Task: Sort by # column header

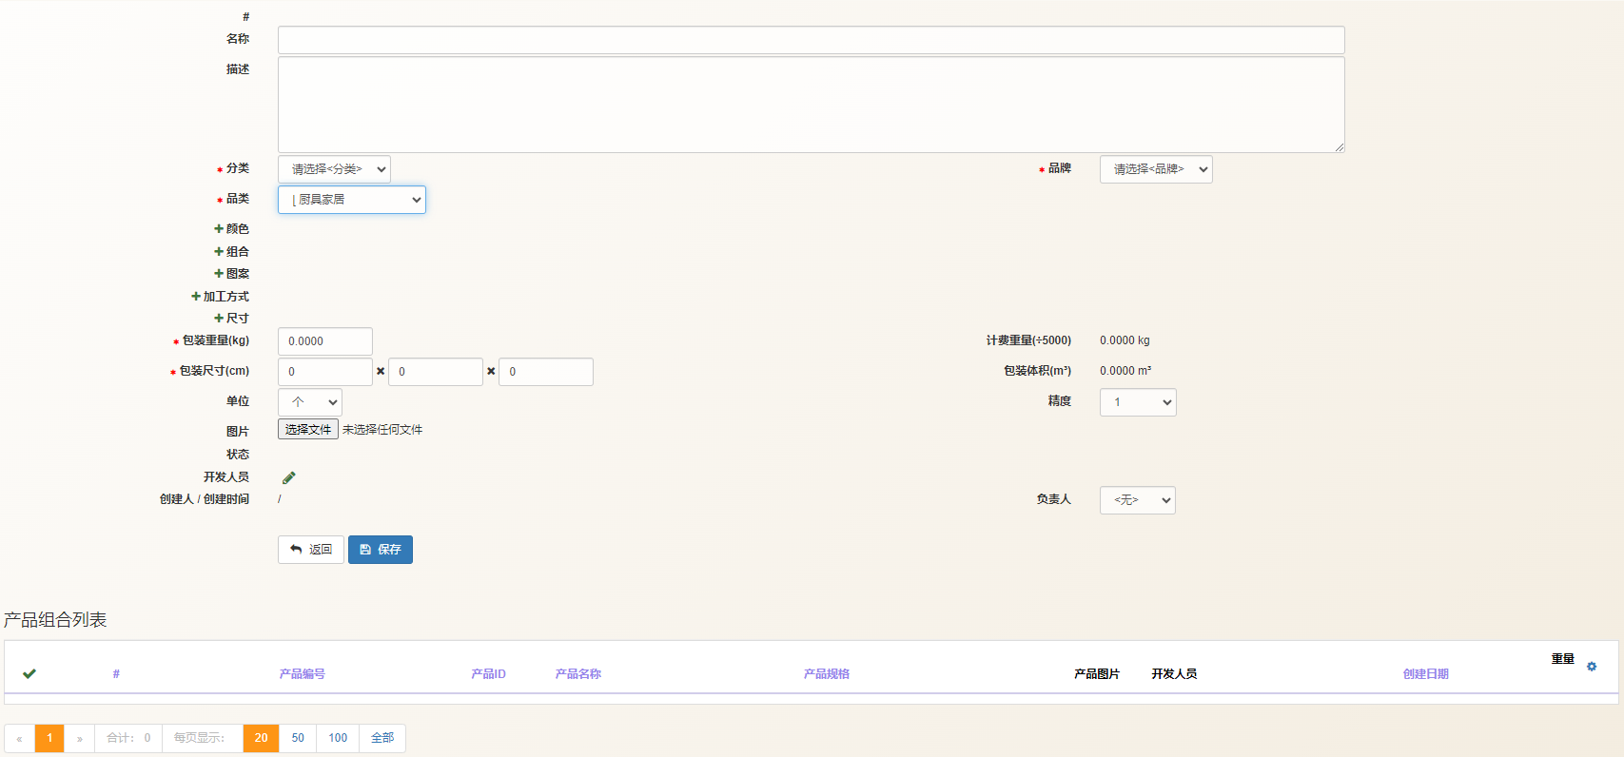Action: (x=116, y=674)
